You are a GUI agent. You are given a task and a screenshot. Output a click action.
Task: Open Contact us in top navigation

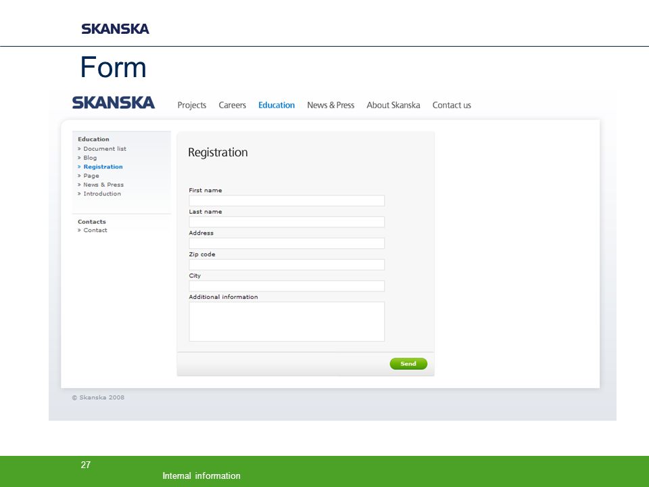tap(452, 106)
